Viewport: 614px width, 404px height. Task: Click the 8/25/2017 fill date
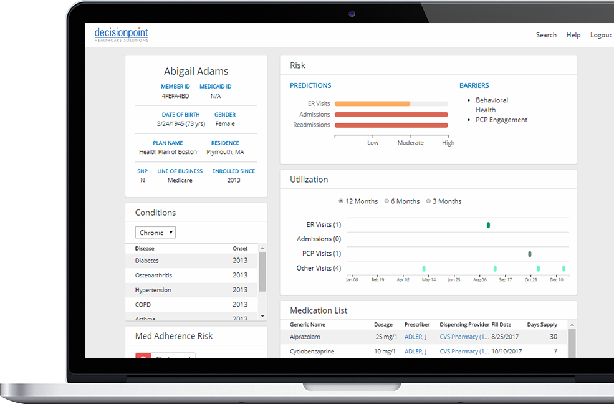pos(505,337)
